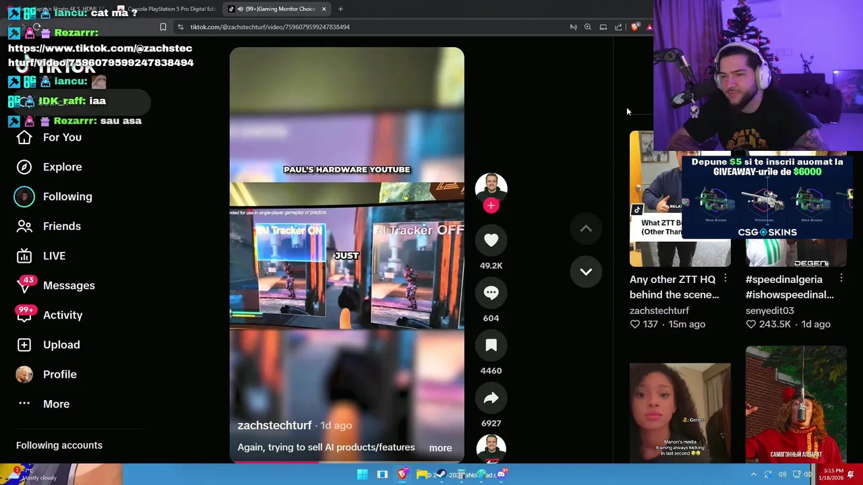Viewport: 863px width, 485px height.
Task: Close the Gaming Monitor Choice tab
Action: (324, 9)
